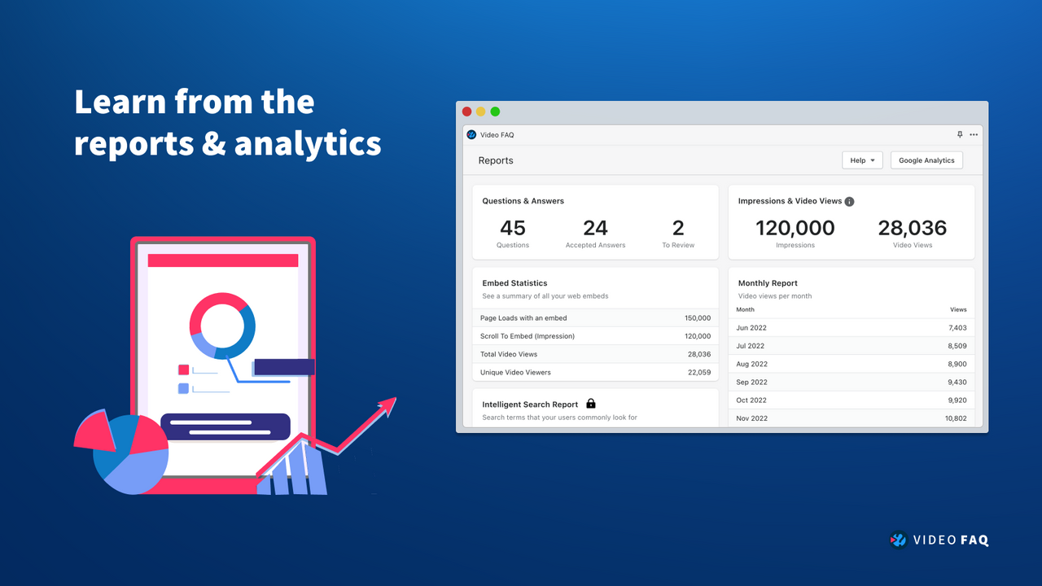Click the 120,000 Impressions figure

(795, 229)
